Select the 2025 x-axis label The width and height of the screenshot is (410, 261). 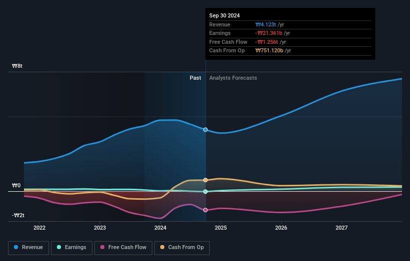click(221, 228)
